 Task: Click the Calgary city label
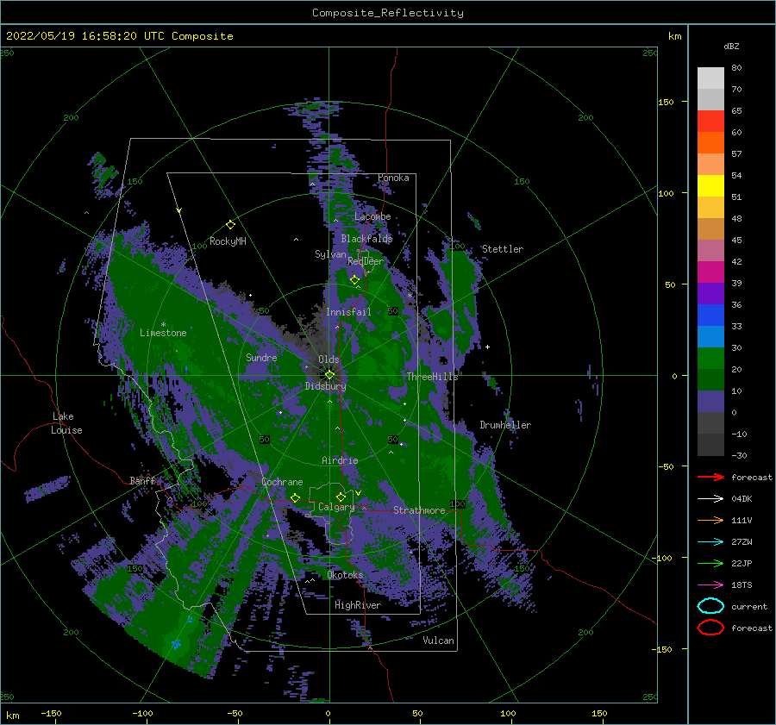click(x=336, y=507)
